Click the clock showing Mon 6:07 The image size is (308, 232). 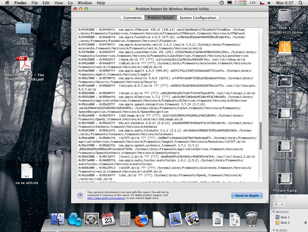point(285,3)
